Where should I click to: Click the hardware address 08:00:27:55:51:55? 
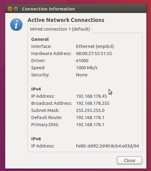94,53
